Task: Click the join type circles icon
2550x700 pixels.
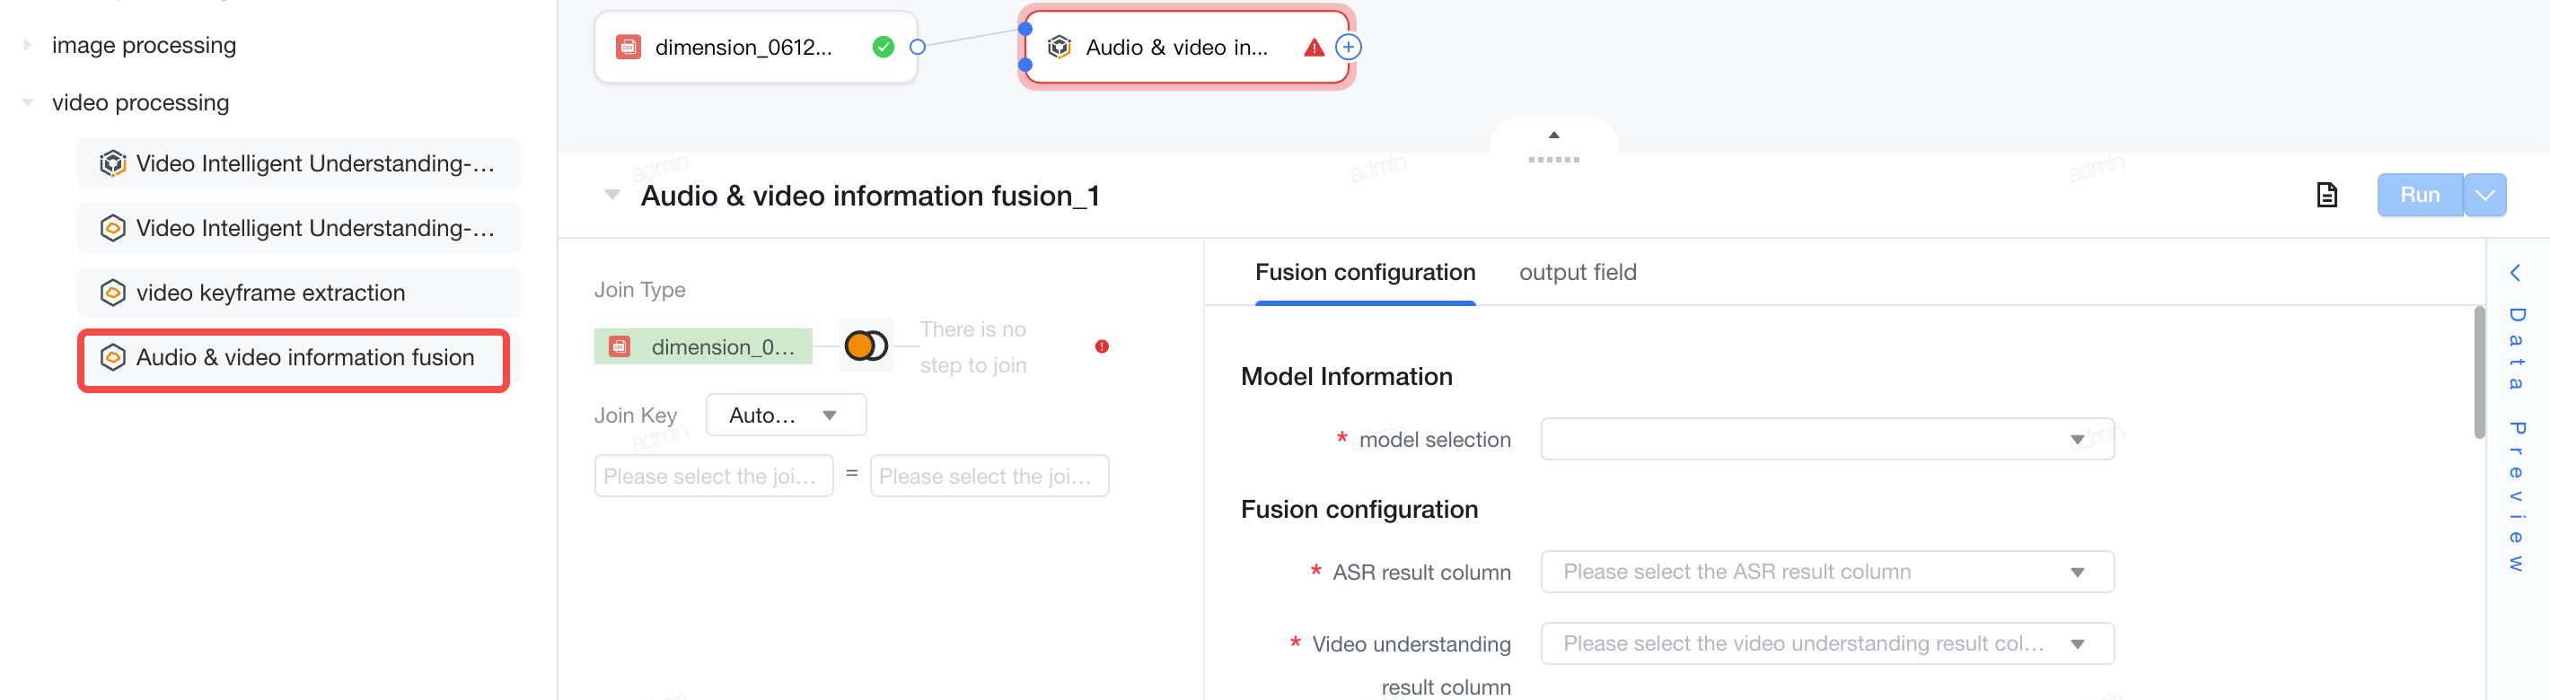Action: [x=866, y=346]
